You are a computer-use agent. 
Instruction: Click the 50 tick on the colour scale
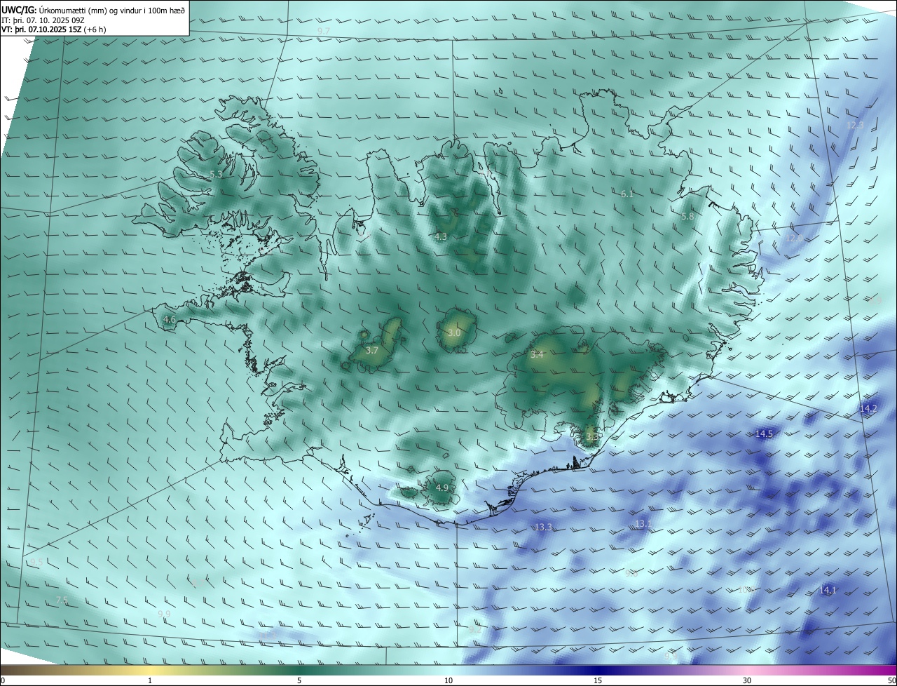[891, 680]
